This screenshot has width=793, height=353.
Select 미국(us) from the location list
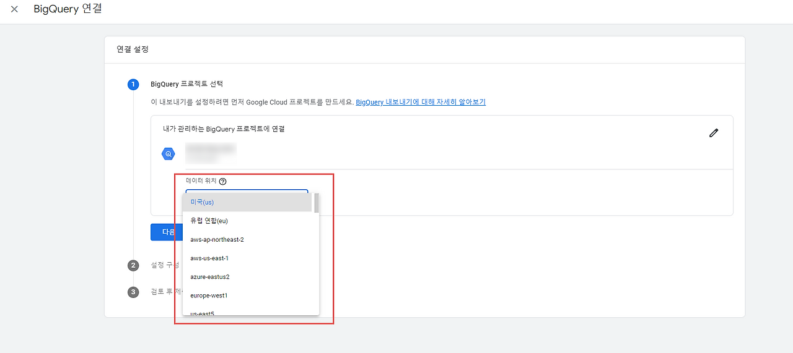coord(248,202)
